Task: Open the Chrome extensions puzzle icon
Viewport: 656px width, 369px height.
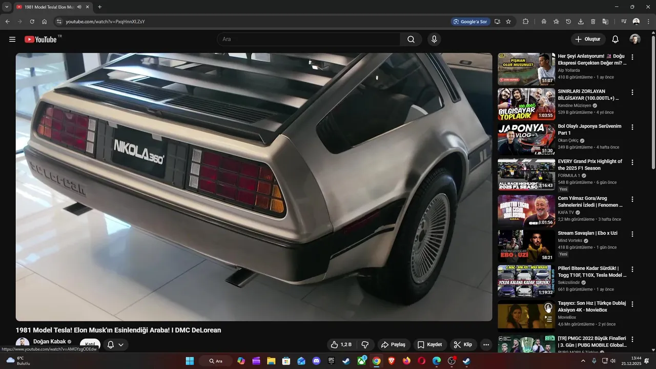Action: click(525, 22)
